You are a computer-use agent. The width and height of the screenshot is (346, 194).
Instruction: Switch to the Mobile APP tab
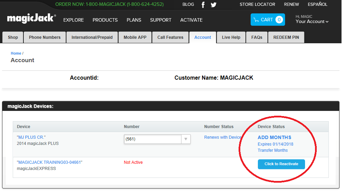point(135,37)
